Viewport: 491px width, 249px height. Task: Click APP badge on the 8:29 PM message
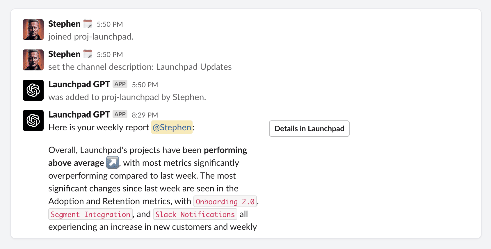coord(120,114)
